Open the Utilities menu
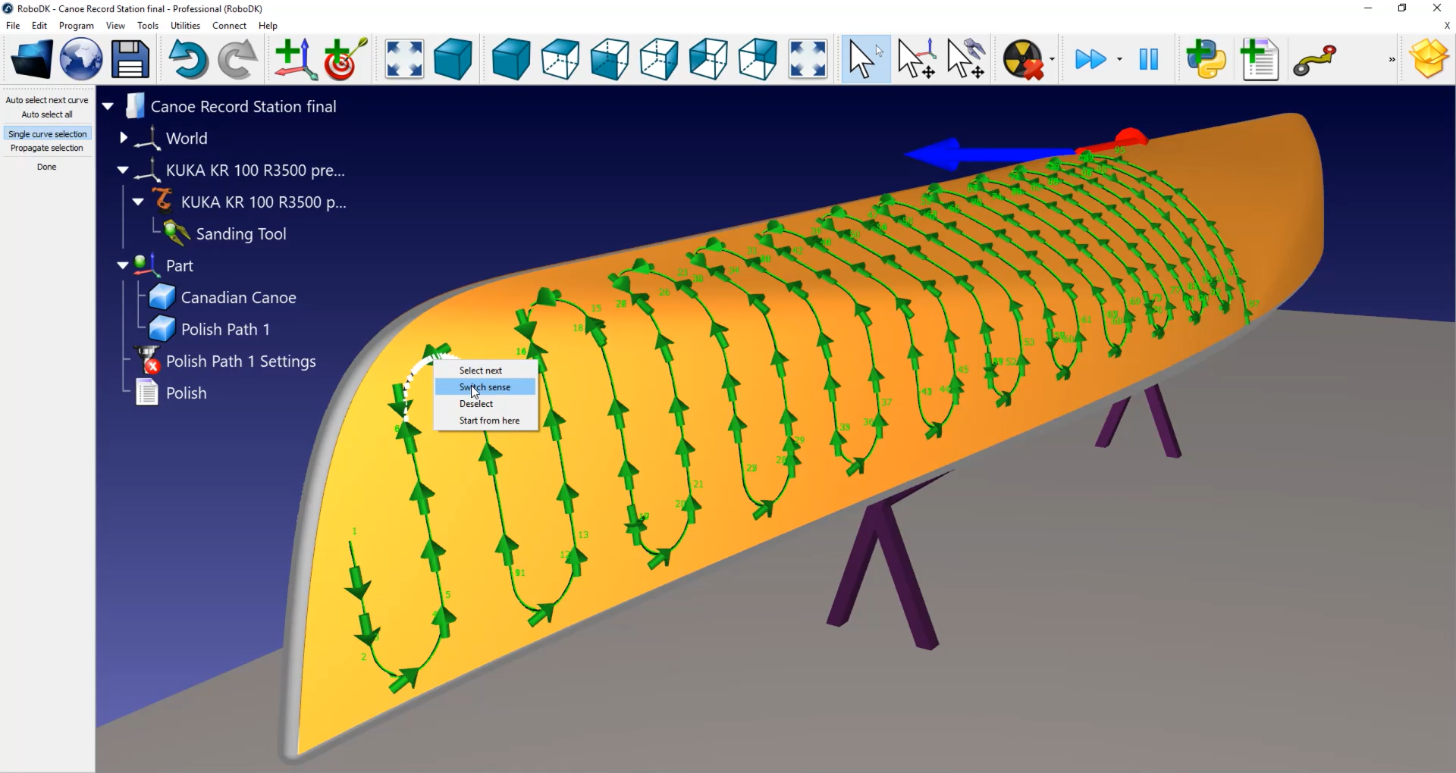Viewport: 1456px width, 773px height. (x=185, y=26)
